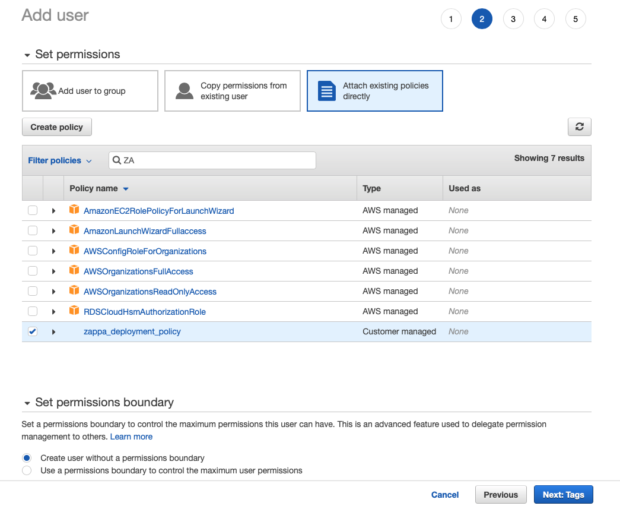Image resolution: width=620 pixels, height=509 pixels.
Task: Click the ZA search input field
Action: coord(212,160)
